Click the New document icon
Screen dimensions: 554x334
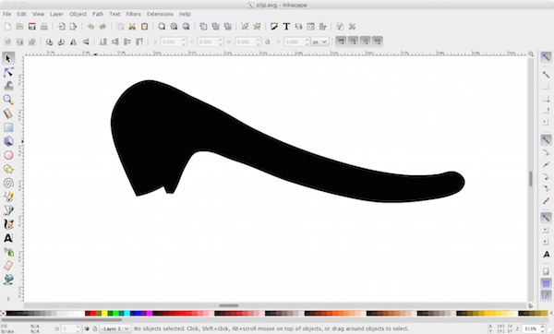point(7,27)
